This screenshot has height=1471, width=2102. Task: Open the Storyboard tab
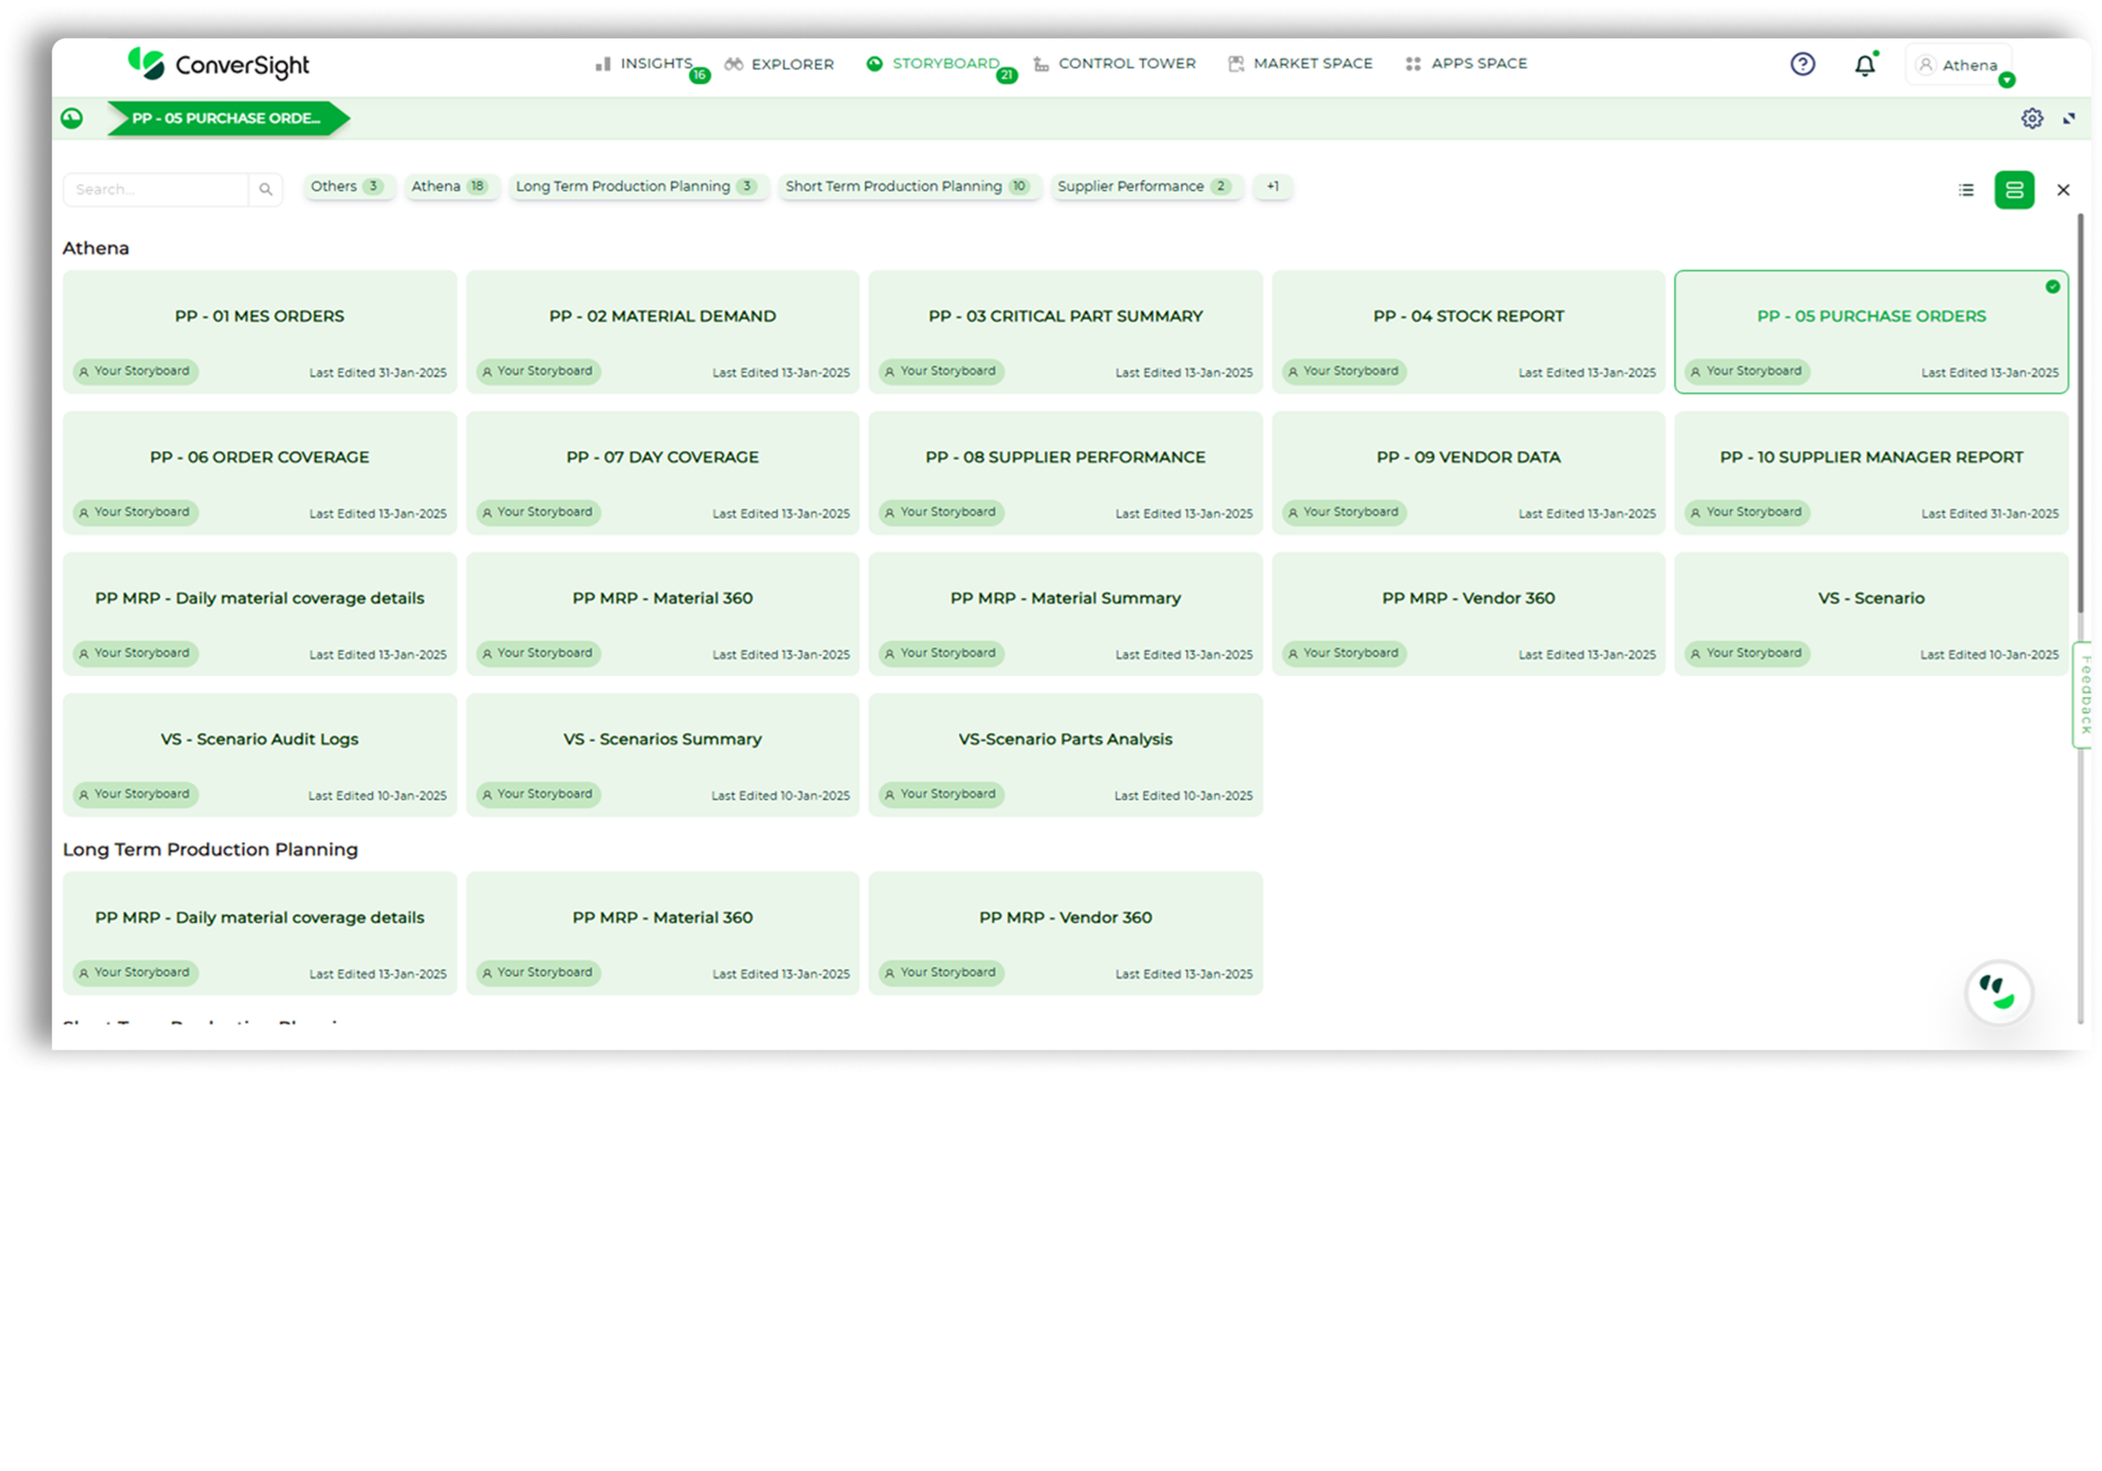tap(933, 64)
